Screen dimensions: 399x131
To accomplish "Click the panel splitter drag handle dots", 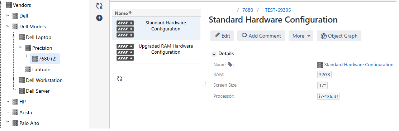I will [x=205, y=84].
